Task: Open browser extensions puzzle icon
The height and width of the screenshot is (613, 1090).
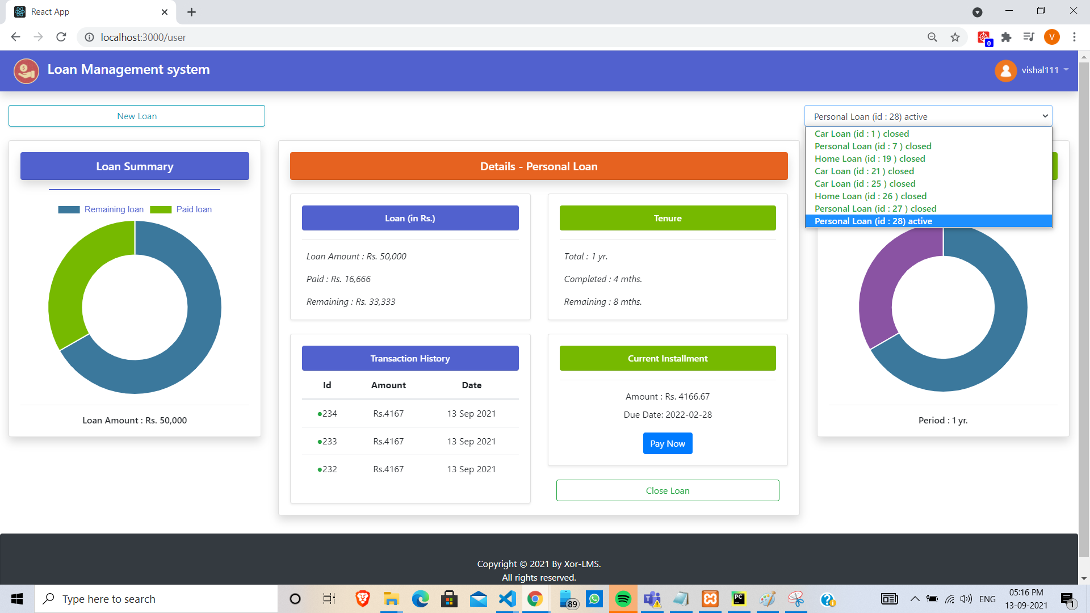Action: pyautogui.click(x=1006, y=37)
